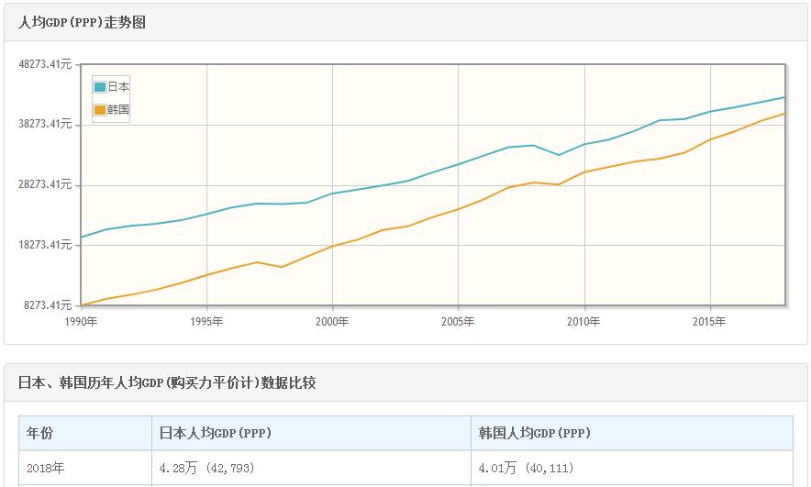Click the 1995年 x-axis label

point(207,321)
